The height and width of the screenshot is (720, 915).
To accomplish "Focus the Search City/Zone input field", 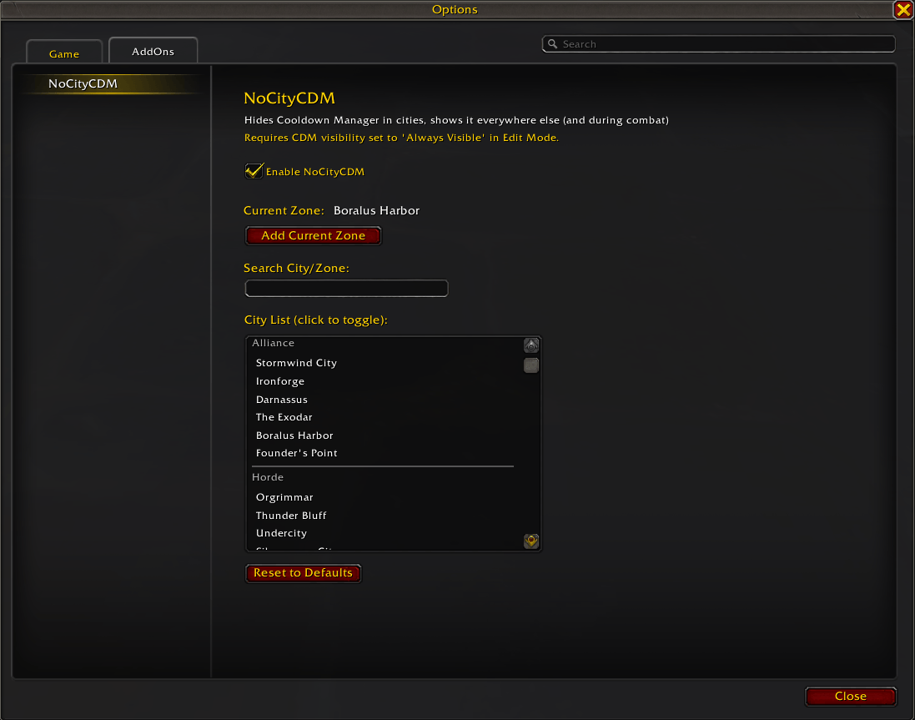I will [x=347, y=288].
